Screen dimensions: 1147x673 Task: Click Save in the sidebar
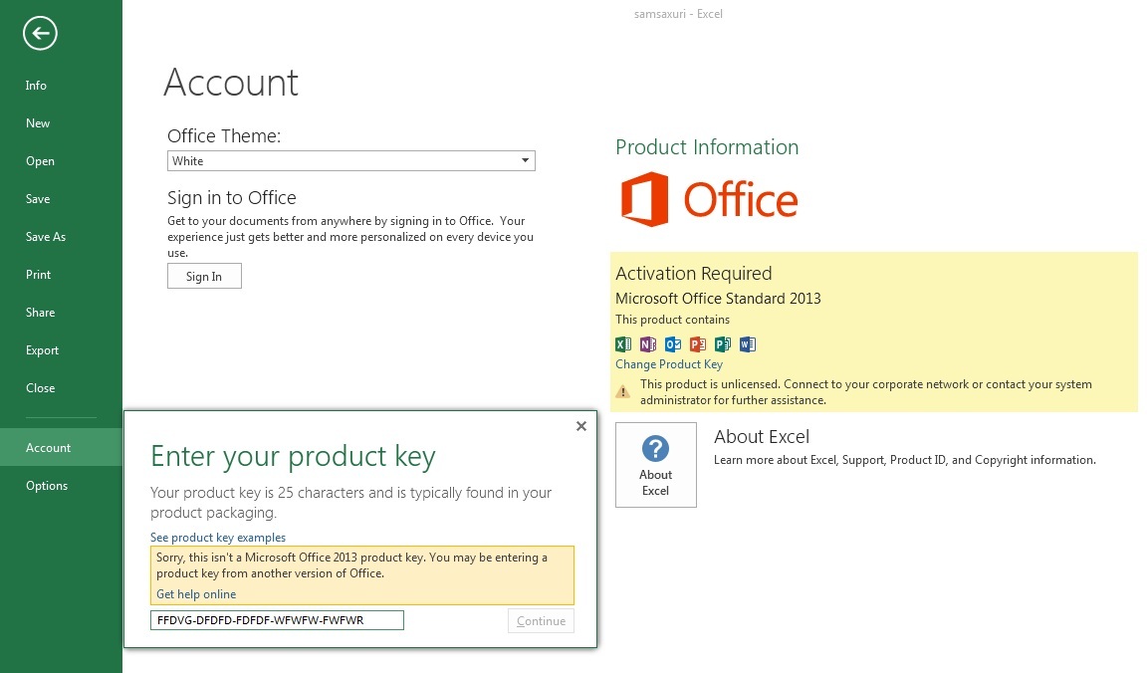(x=62, y=199)
